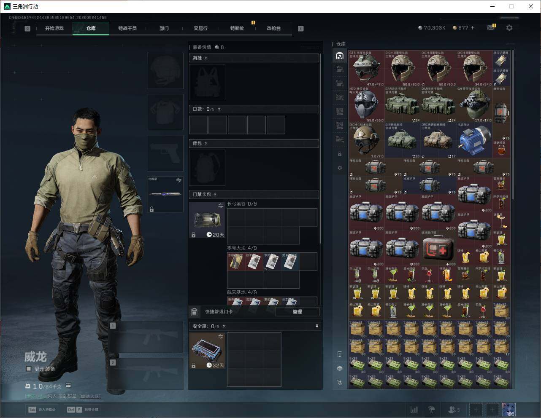Viewport: 541px width, 418px height.
Task: Open the help icon next to 口袋
Action: pyautogui.click(x=219, y=109)
